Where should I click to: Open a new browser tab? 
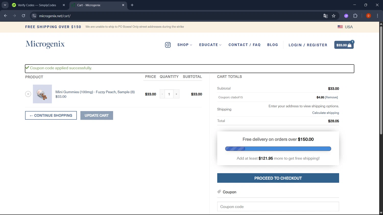pos(132,5)
